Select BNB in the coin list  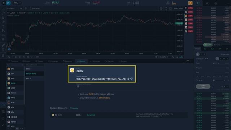coord(15,78)
